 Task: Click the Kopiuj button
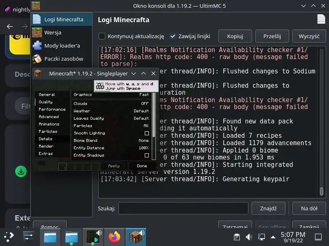coord(235,36)
